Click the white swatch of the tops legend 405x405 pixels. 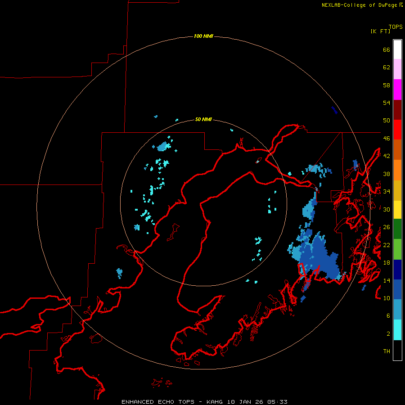pyautogui.click(x=397, y=49)
